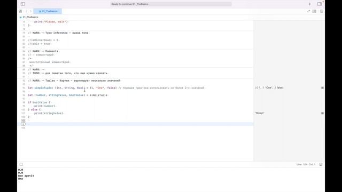
Task: Add an editor on the right
Action: [x=322, y=11]
